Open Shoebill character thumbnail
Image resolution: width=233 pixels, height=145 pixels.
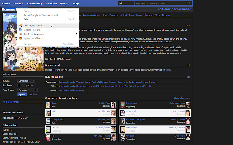(48, 129)
